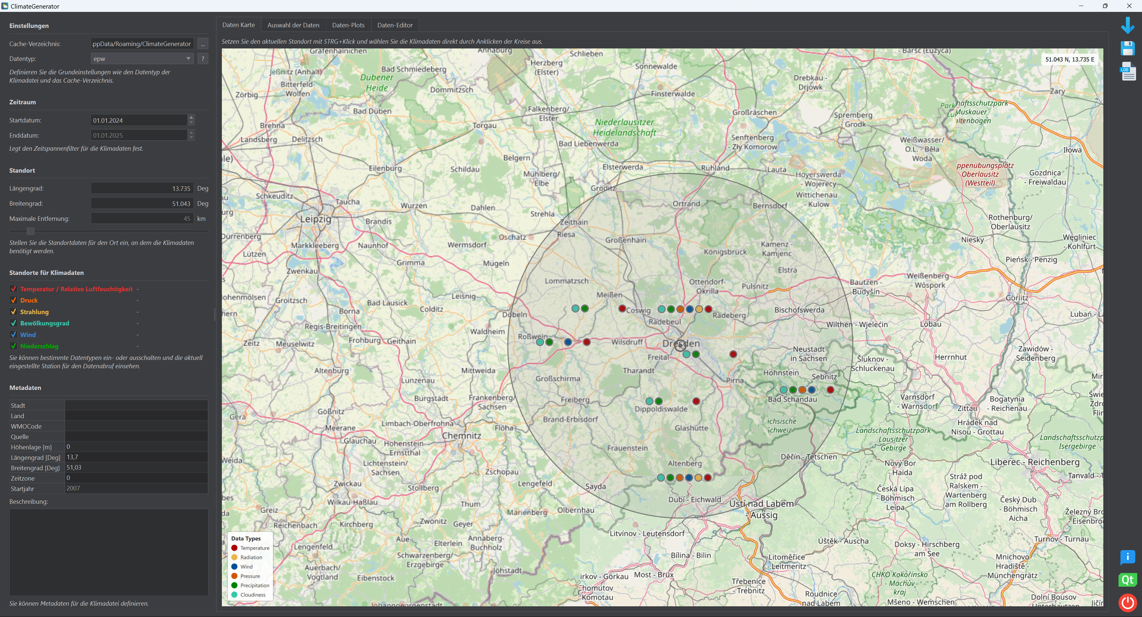Click the blue info icon

click(x=1127, y=557)
